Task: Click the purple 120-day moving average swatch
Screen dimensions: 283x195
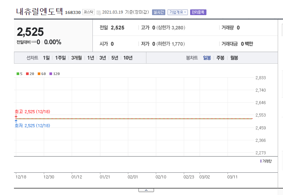Action: tap(51, 74)
